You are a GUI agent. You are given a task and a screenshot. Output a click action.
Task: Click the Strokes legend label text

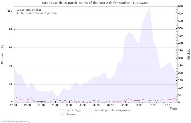click(71, 114)
